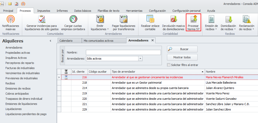Click the magnifier icon on Buscar button
Screen dimensions: 258x123
170,49
